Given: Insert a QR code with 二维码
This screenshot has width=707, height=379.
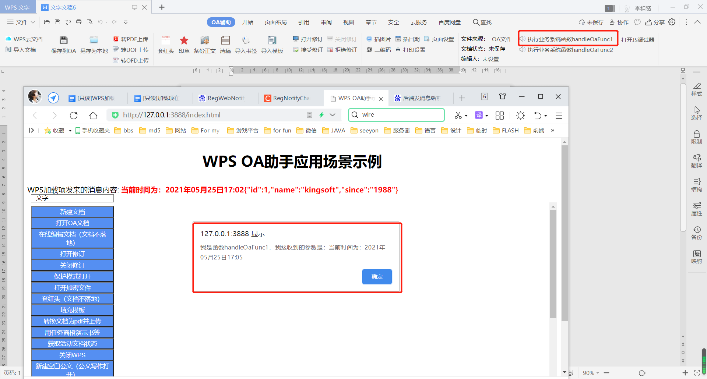Looking at the screenshot, I should 379,50.
